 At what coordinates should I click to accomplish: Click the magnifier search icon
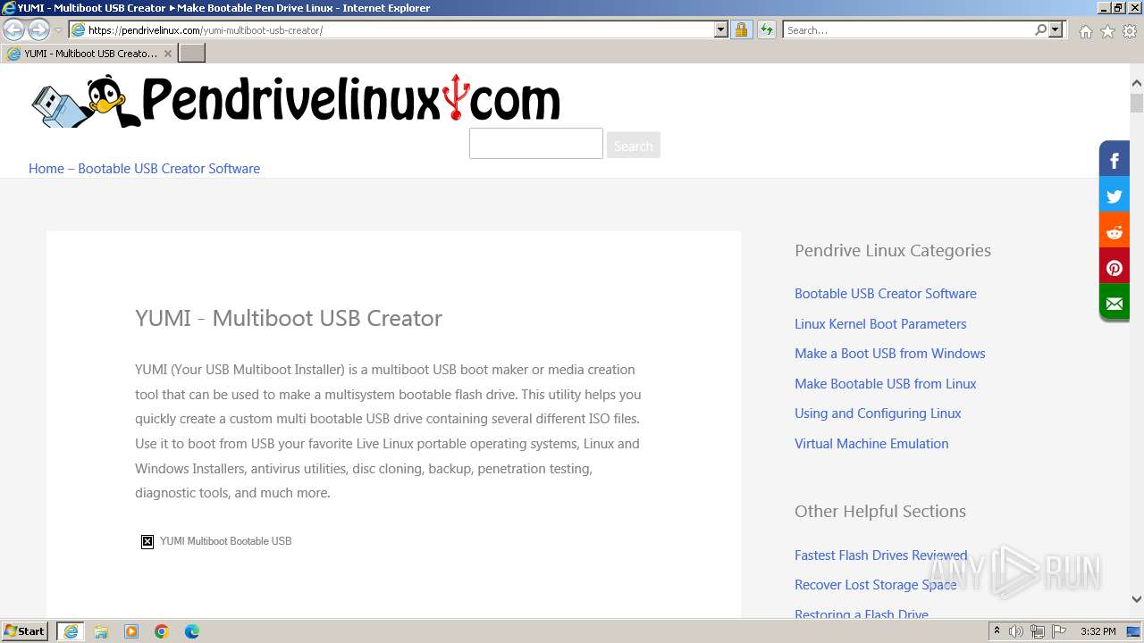click(x=1040, y=30)
